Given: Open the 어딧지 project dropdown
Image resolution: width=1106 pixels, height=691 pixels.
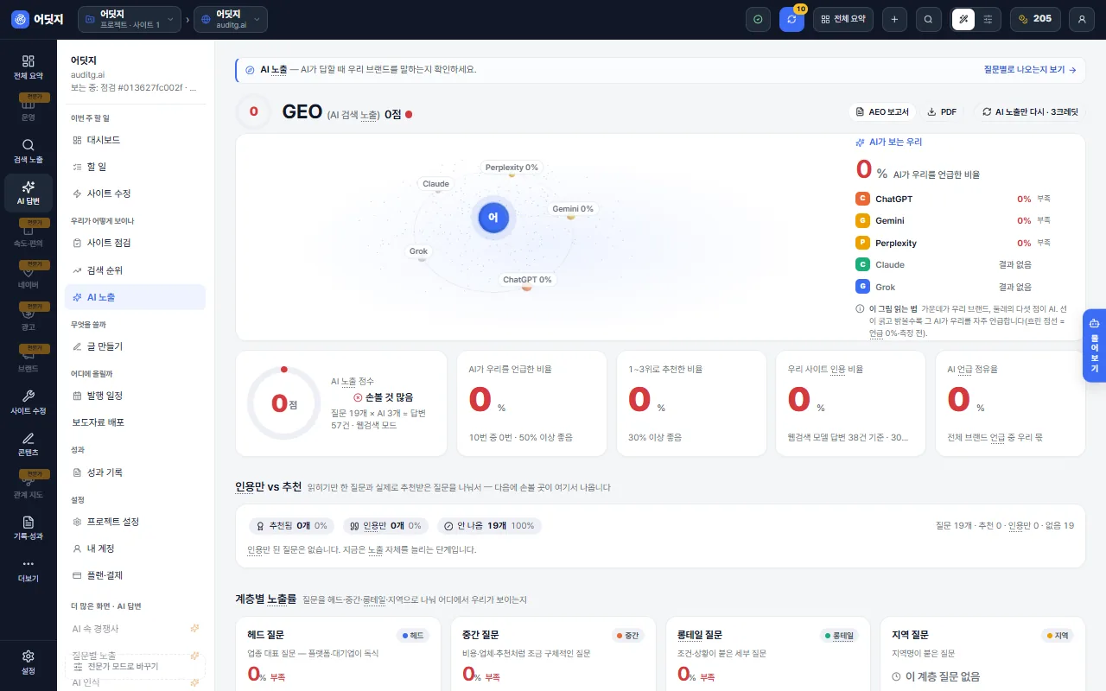Looking at the screenshot, I should [130, 19].
